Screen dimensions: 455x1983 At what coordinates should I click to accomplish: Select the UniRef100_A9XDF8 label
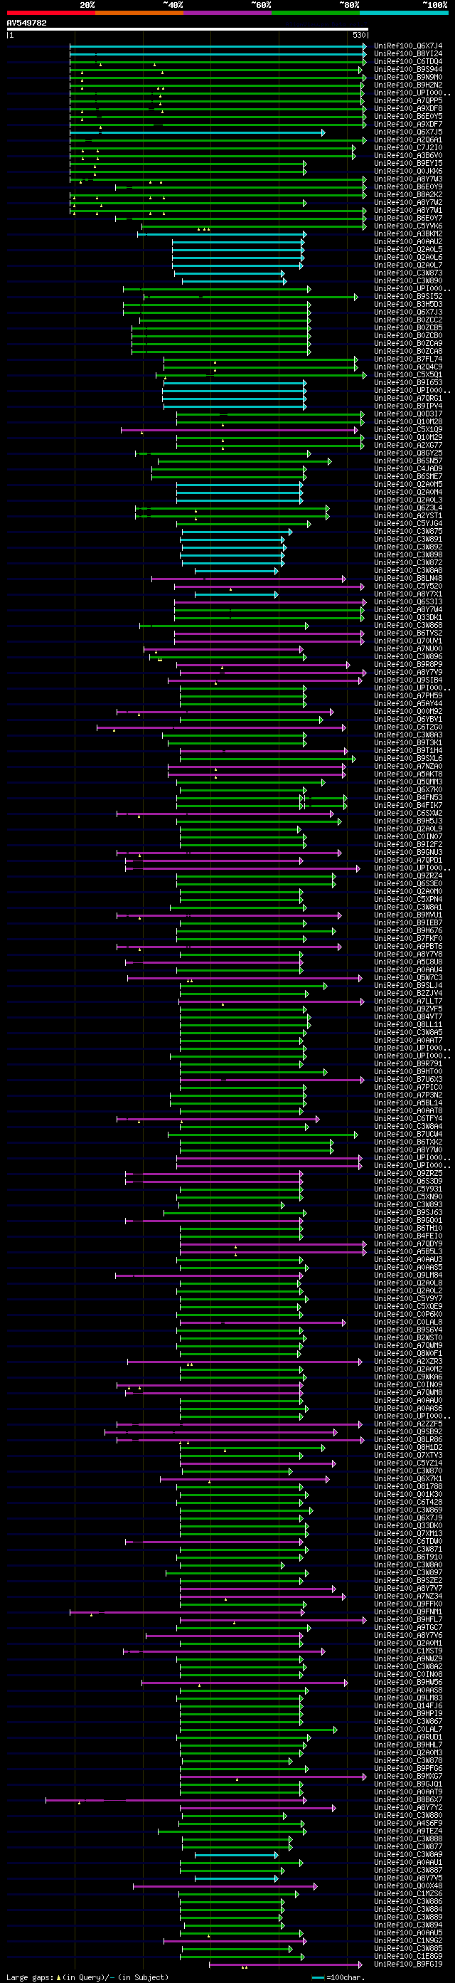tap(408, 108)
